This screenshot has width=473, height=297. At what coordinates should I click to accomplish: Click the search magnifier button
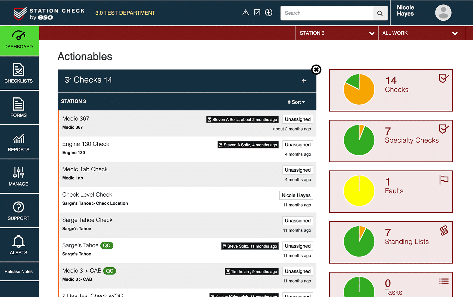click(x=380, y=13)
